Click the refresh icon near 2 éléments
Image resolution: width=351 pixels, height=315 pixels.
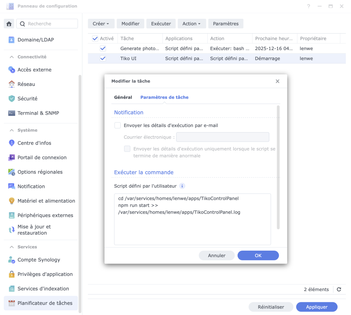click(339, 289)
